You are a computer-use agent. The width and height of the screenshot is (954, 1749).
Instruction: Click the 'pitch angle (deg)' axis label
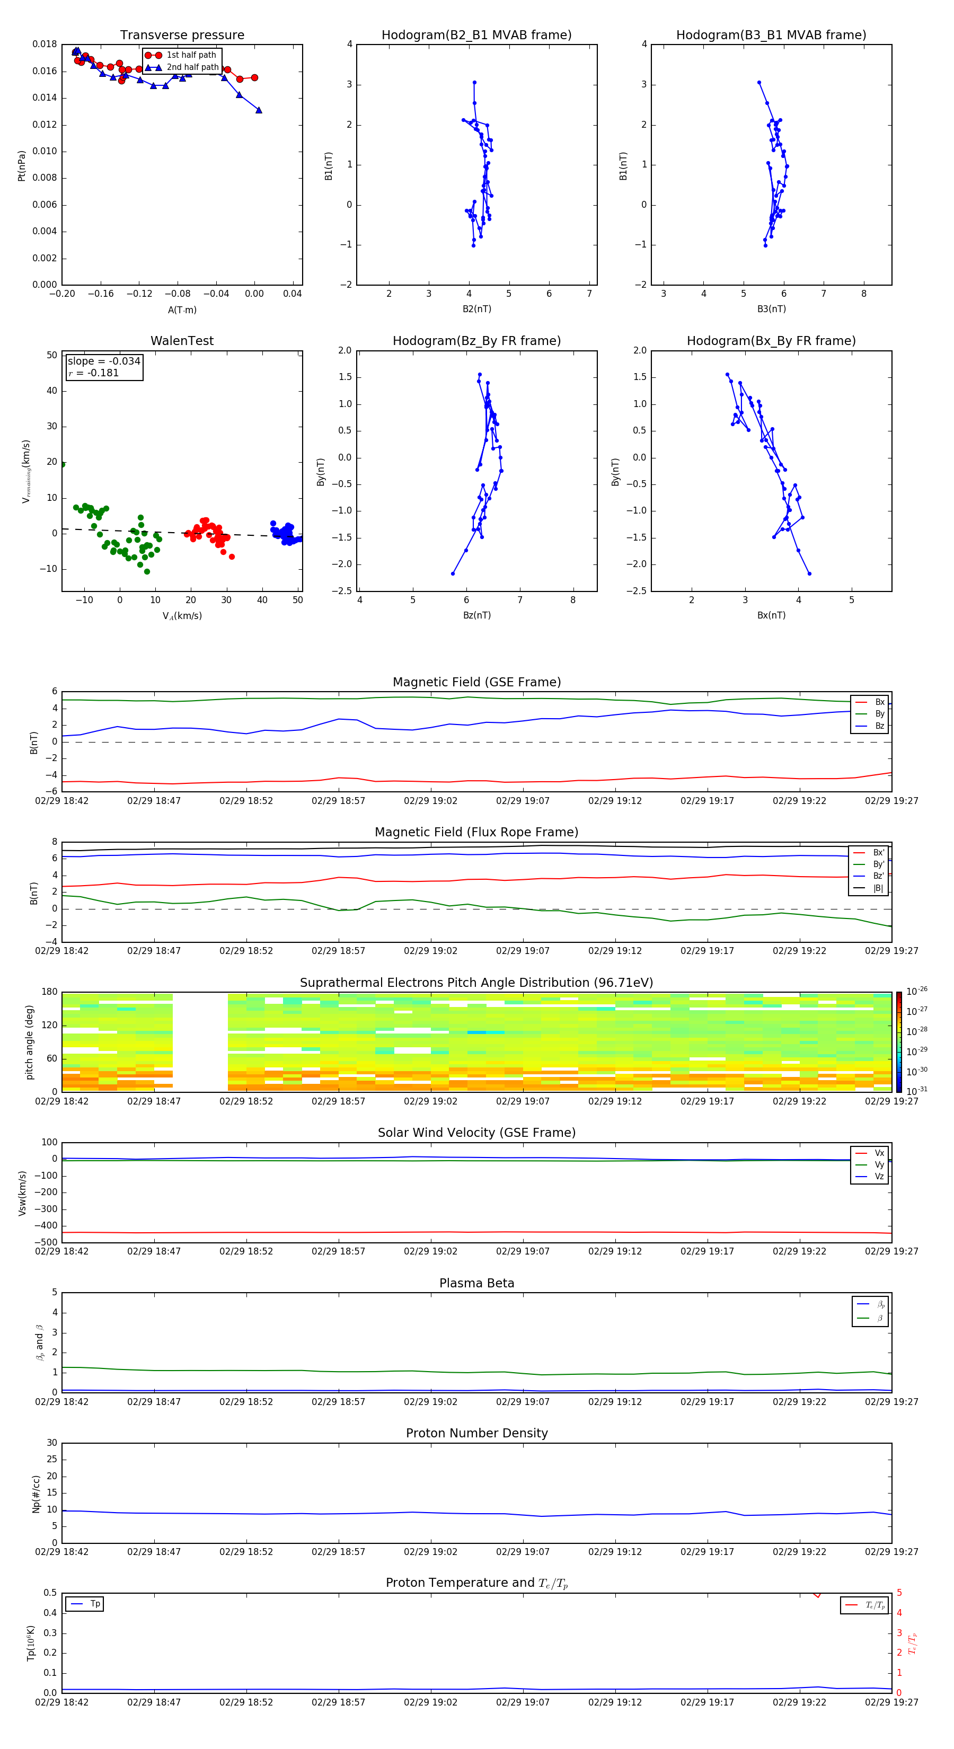(29, 1042)
